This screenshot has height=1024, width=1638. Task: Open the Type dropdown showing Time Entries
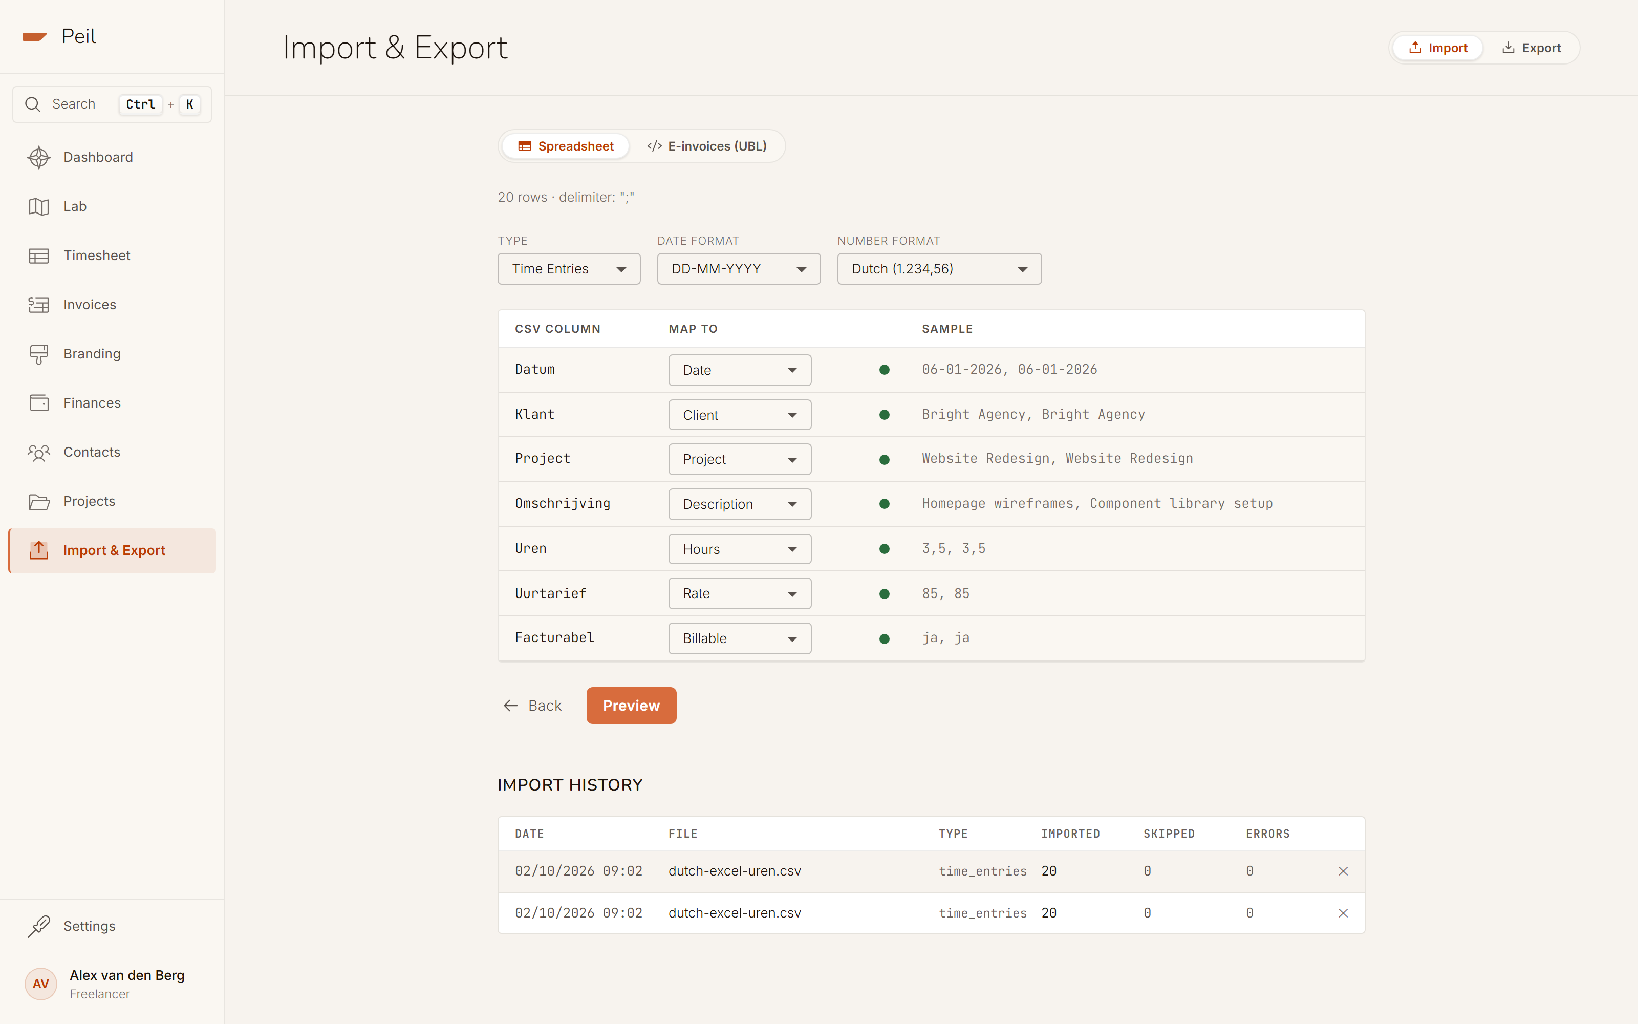pos(569,269)
